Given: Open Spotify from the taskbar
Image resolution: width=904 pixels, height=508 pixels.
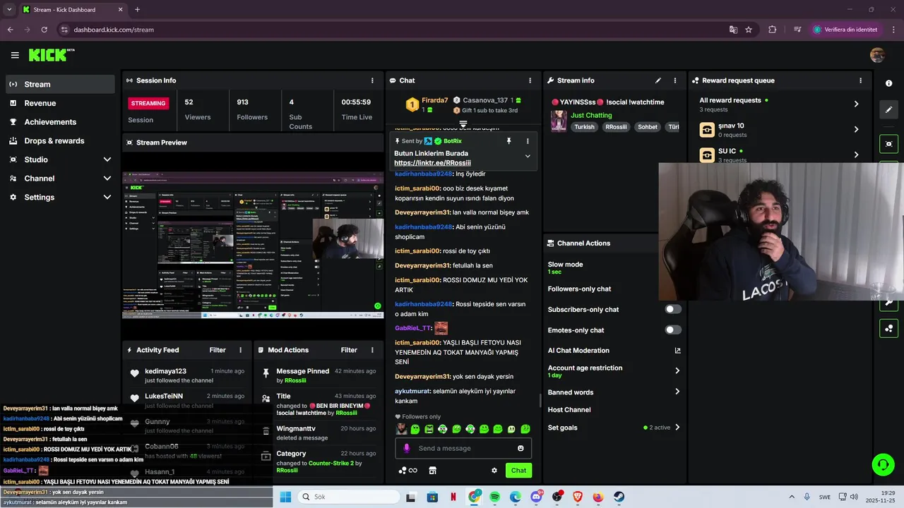Looking at the screenshot, I should click(x=495, y=497).
